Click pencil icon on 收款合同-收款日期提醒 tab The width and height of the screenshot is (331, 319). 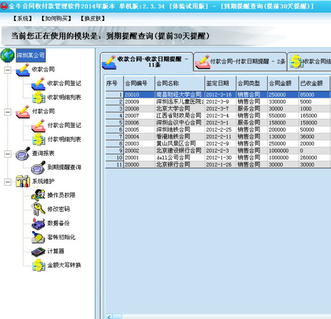coord(109,62)
